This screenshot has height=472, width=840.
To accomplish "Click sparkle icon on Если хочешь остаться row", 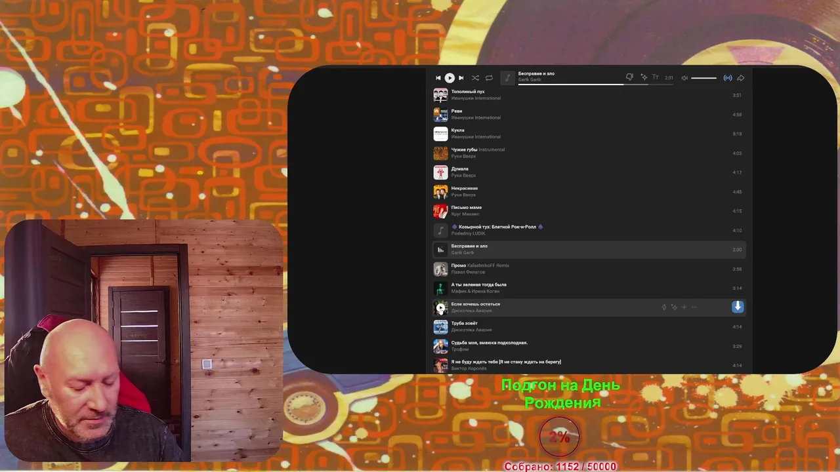I will [x=673, y=307].
